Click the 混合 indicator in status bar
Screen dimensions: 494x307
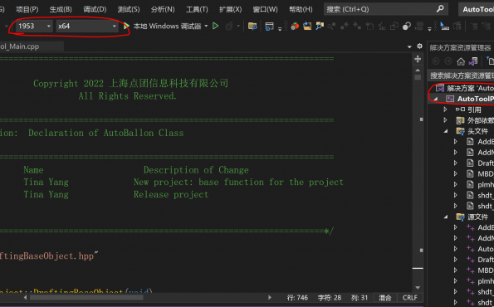pyautogui.click(x=384, y=298)
